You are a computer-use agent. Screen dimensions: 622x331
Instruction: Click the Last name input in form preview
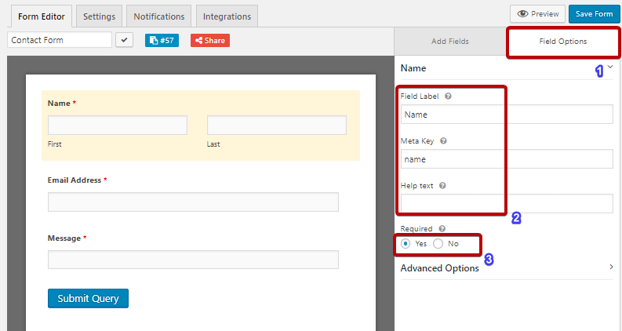(277, 125)
